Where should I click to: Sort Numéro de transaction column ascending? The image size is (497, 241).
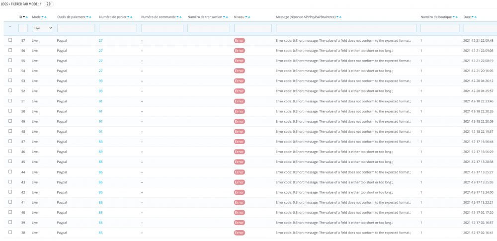(x=227, y=17)
